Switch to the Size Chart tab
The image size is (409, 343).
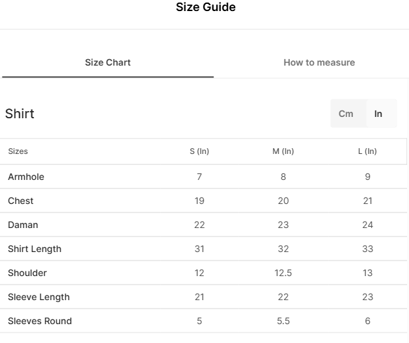(x=107, y=62)
